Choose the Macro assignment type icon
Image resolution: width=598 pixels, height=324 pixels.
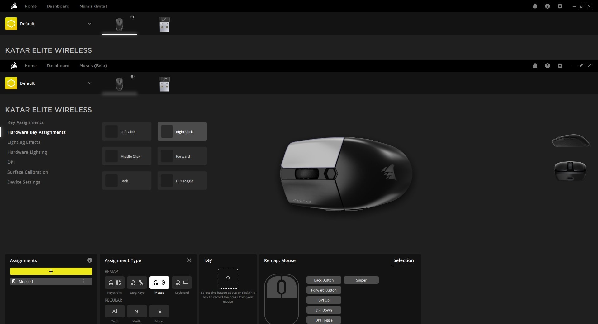(159, 311)
